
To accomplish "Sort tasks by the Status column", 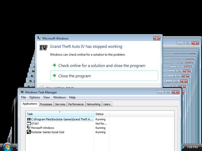I will (102, 114).
